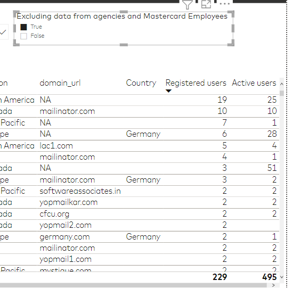The image size is (292, 288).
Task: Click Germany in the germany.com row
Action: coord(143,237)
